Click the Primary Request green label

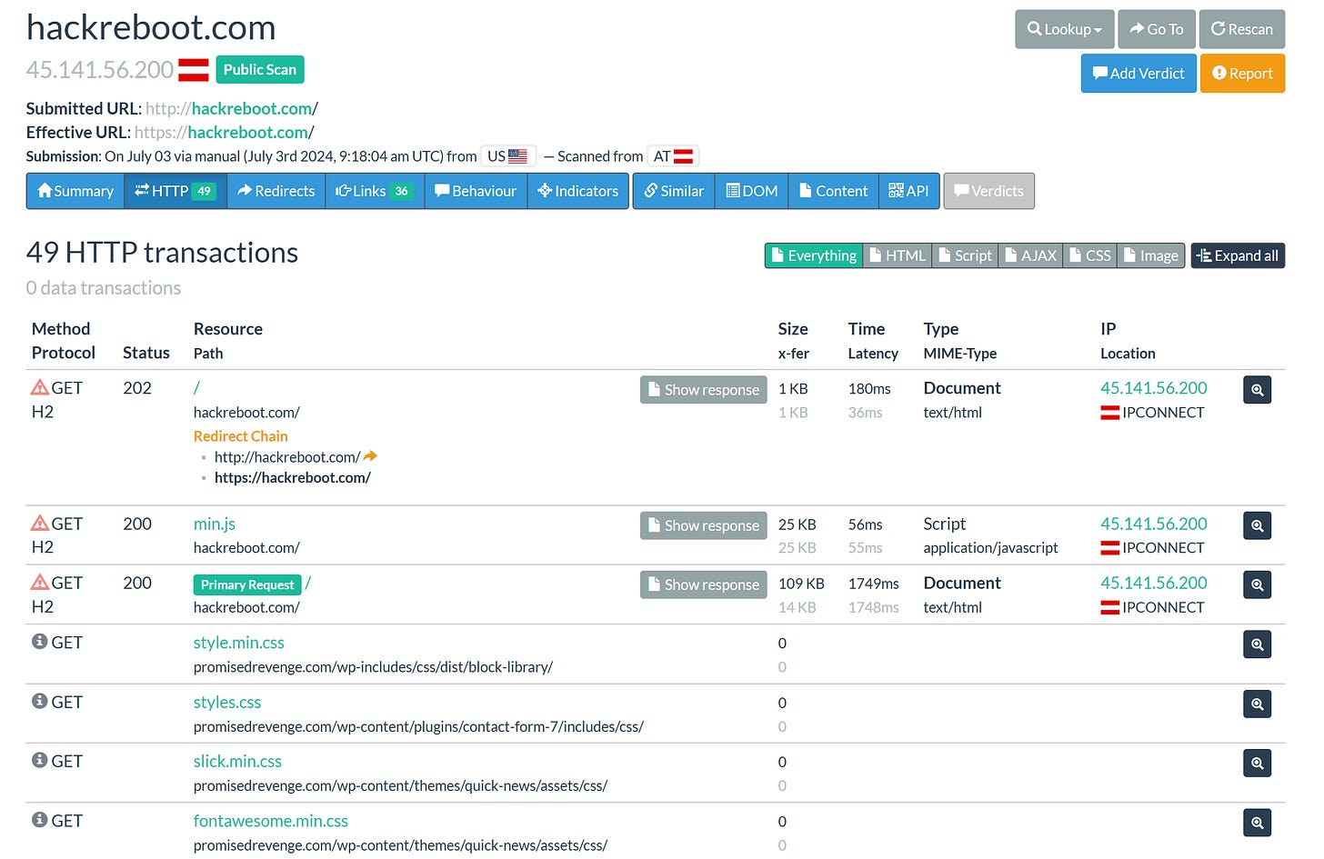point(247,584)
